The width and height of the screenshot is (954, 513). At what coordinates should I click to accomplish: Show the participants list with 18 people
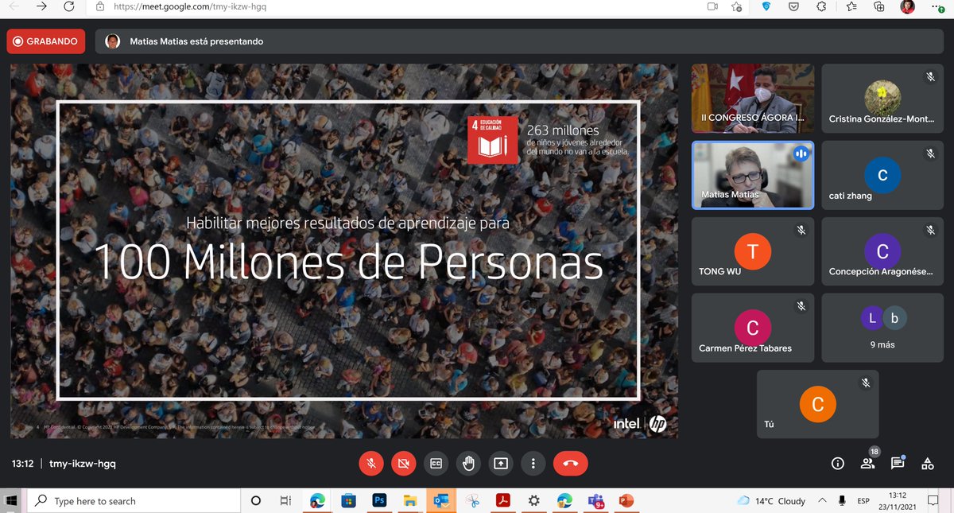[867, 463]
